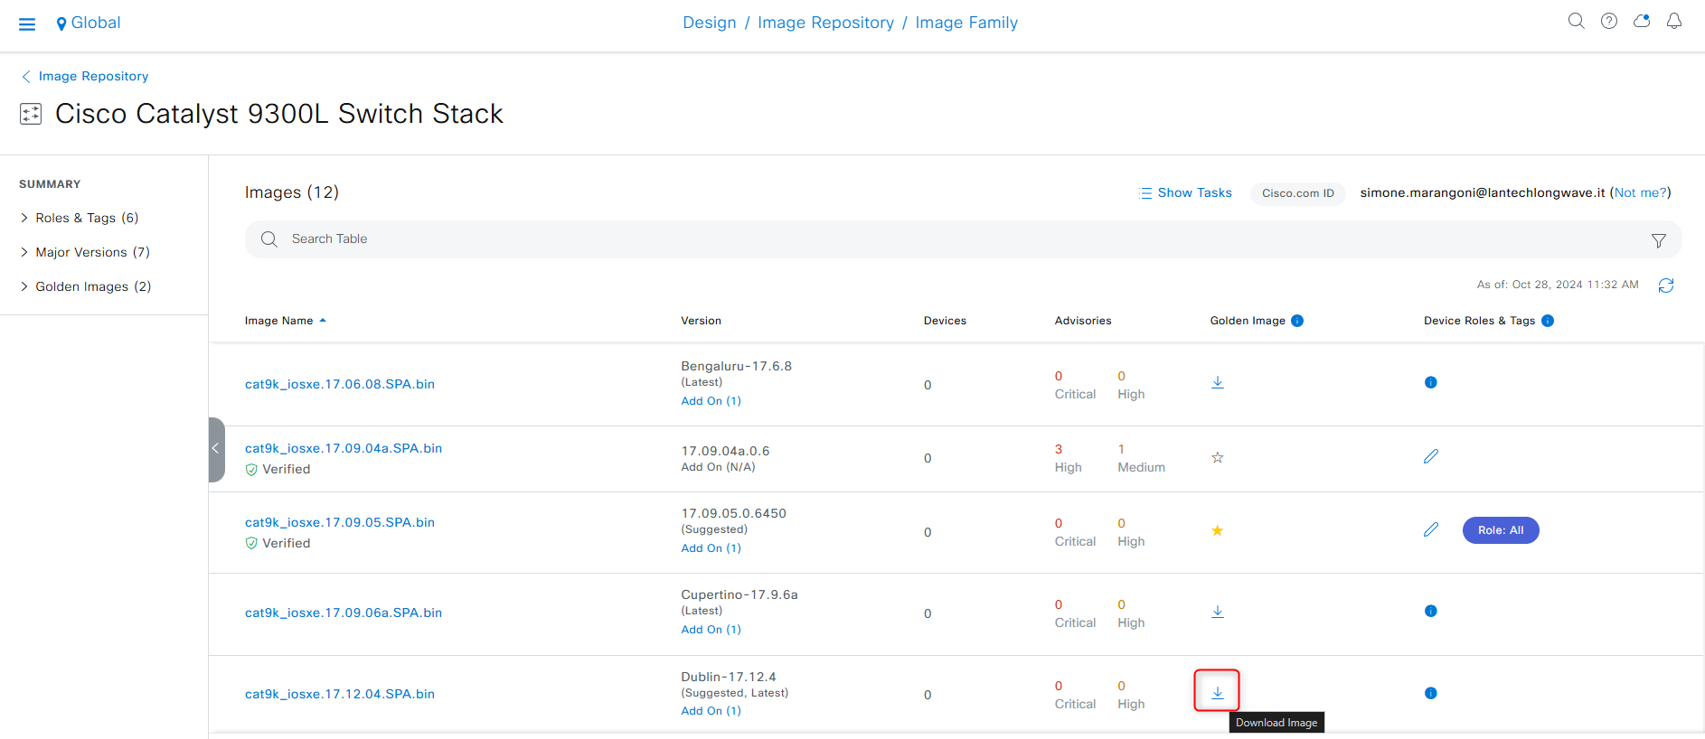
Task: Click the cloud status icon
Action: coord(1642,21)
